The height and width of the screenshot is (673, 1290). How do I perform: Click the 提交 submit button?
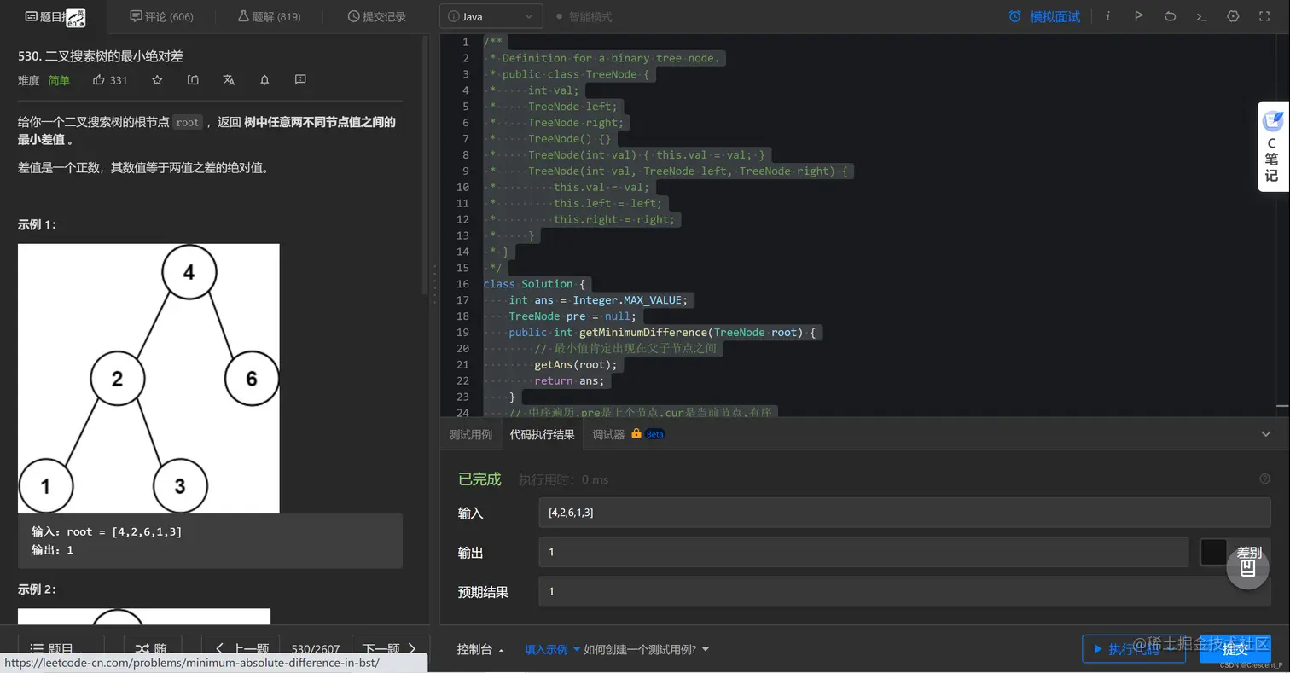click(1235, 649)
